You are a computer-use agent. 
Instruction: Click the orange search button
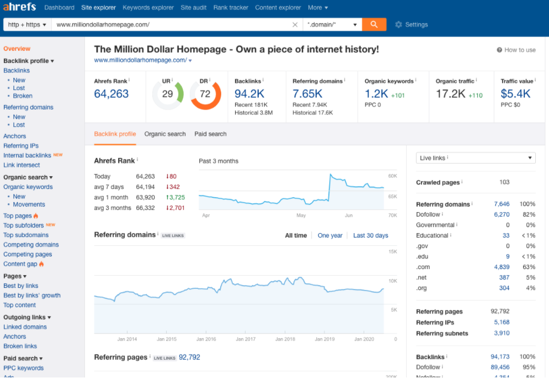(374, 24)
